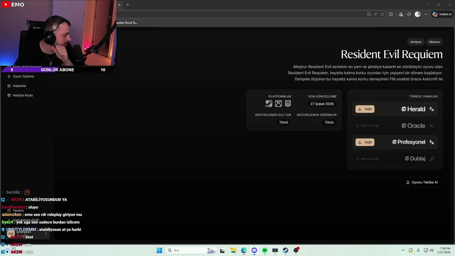Click the microphone icon next to Dublaj
Viewport: 455px width, 256px height.
point(432,159)
